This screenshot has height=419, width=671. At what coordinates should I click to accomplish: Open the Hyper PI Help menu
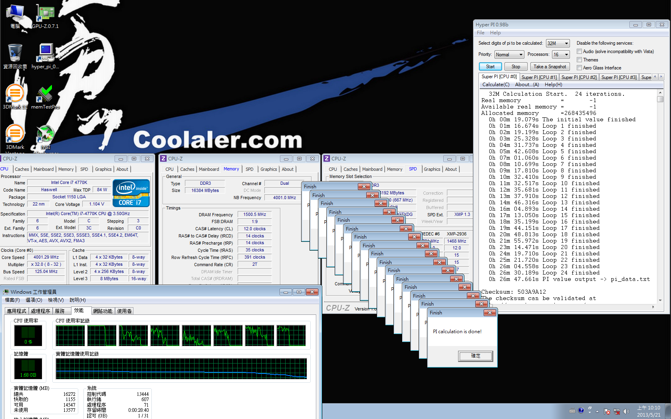tap(495, 33)
